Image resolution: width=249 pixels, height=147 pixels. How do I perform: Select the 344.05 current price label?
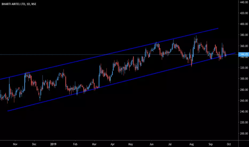tap(244, 54)
